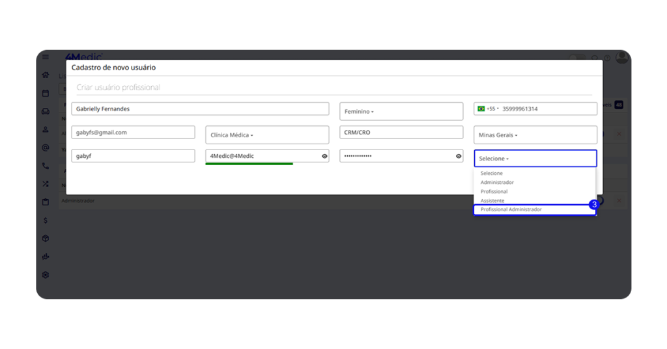Open the Brazil +55 country code selector
The height and width of the screenshot is (349, 667).
pos(488,109)
